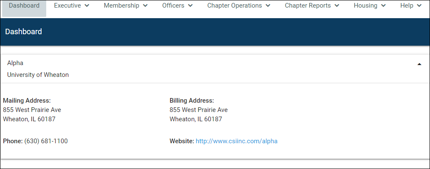Click the Membership menu arrow icon
The height and width of the screenshot is (169, 430).
click(x=145, y=6)
